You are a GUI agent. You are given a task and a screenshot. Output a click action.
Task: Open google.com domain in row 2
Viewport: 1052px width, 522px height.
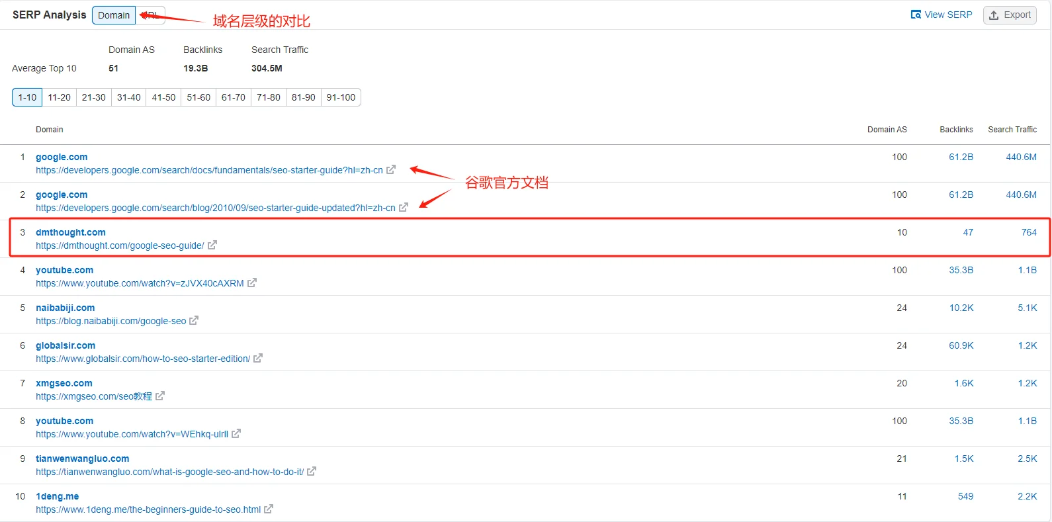tap(62, 195)
